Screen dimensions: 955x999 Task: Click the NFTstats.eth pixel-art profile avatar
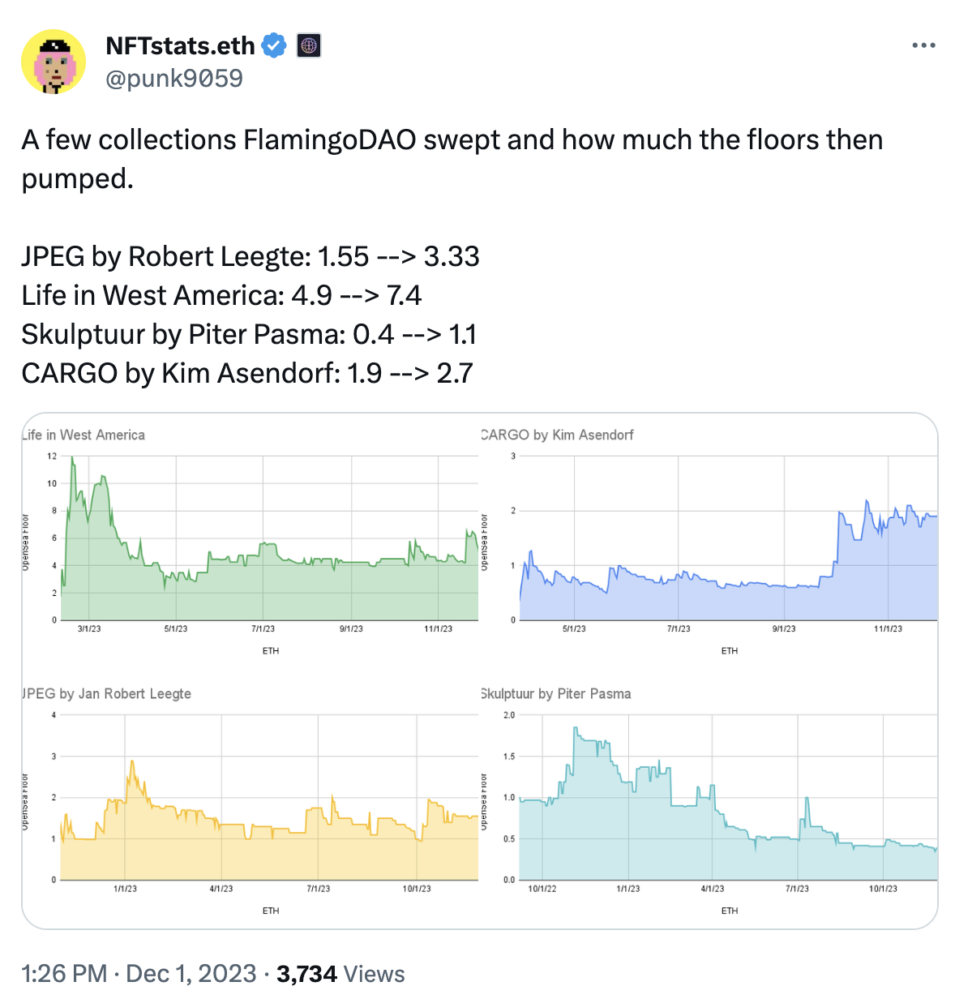click(x=54, y=62)
